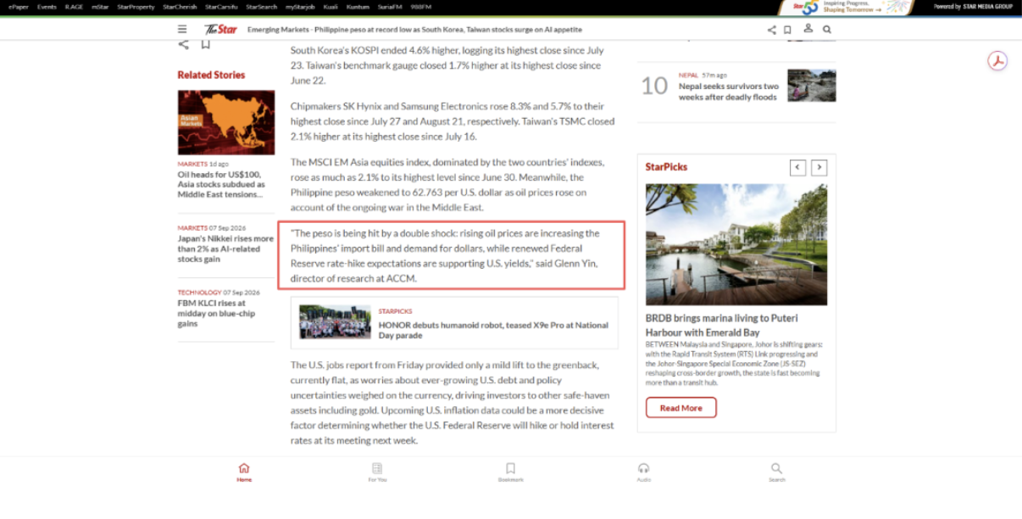Open Oil heads for US$100 story
1022x519 pixels.
[222, 184]
